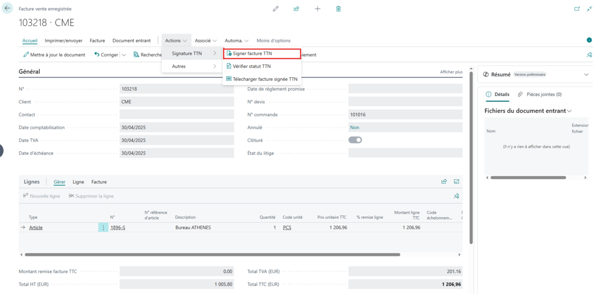This screenshot has width=593, height=294.
Task: Click the Prix unitaire TTC column header
Action: point(332,217)
